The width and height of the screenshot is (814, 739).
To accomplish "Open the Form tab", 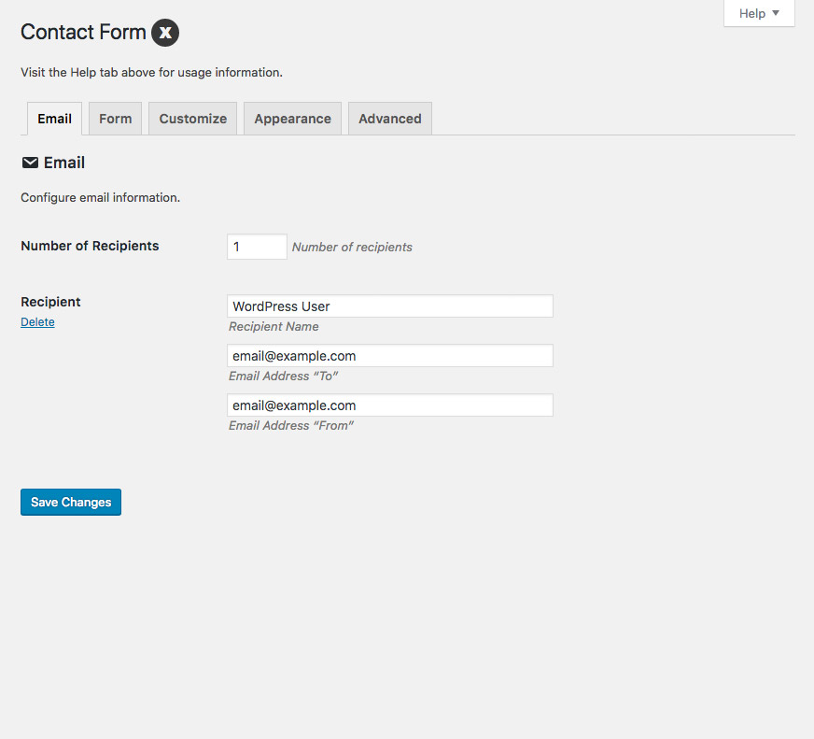I will click(x=116, y=119).
